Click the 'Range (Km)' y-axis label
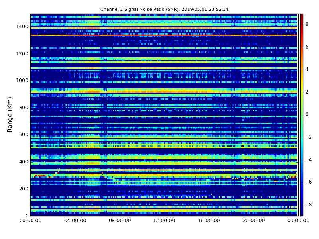Screen dimensions: 319x239 10,115
